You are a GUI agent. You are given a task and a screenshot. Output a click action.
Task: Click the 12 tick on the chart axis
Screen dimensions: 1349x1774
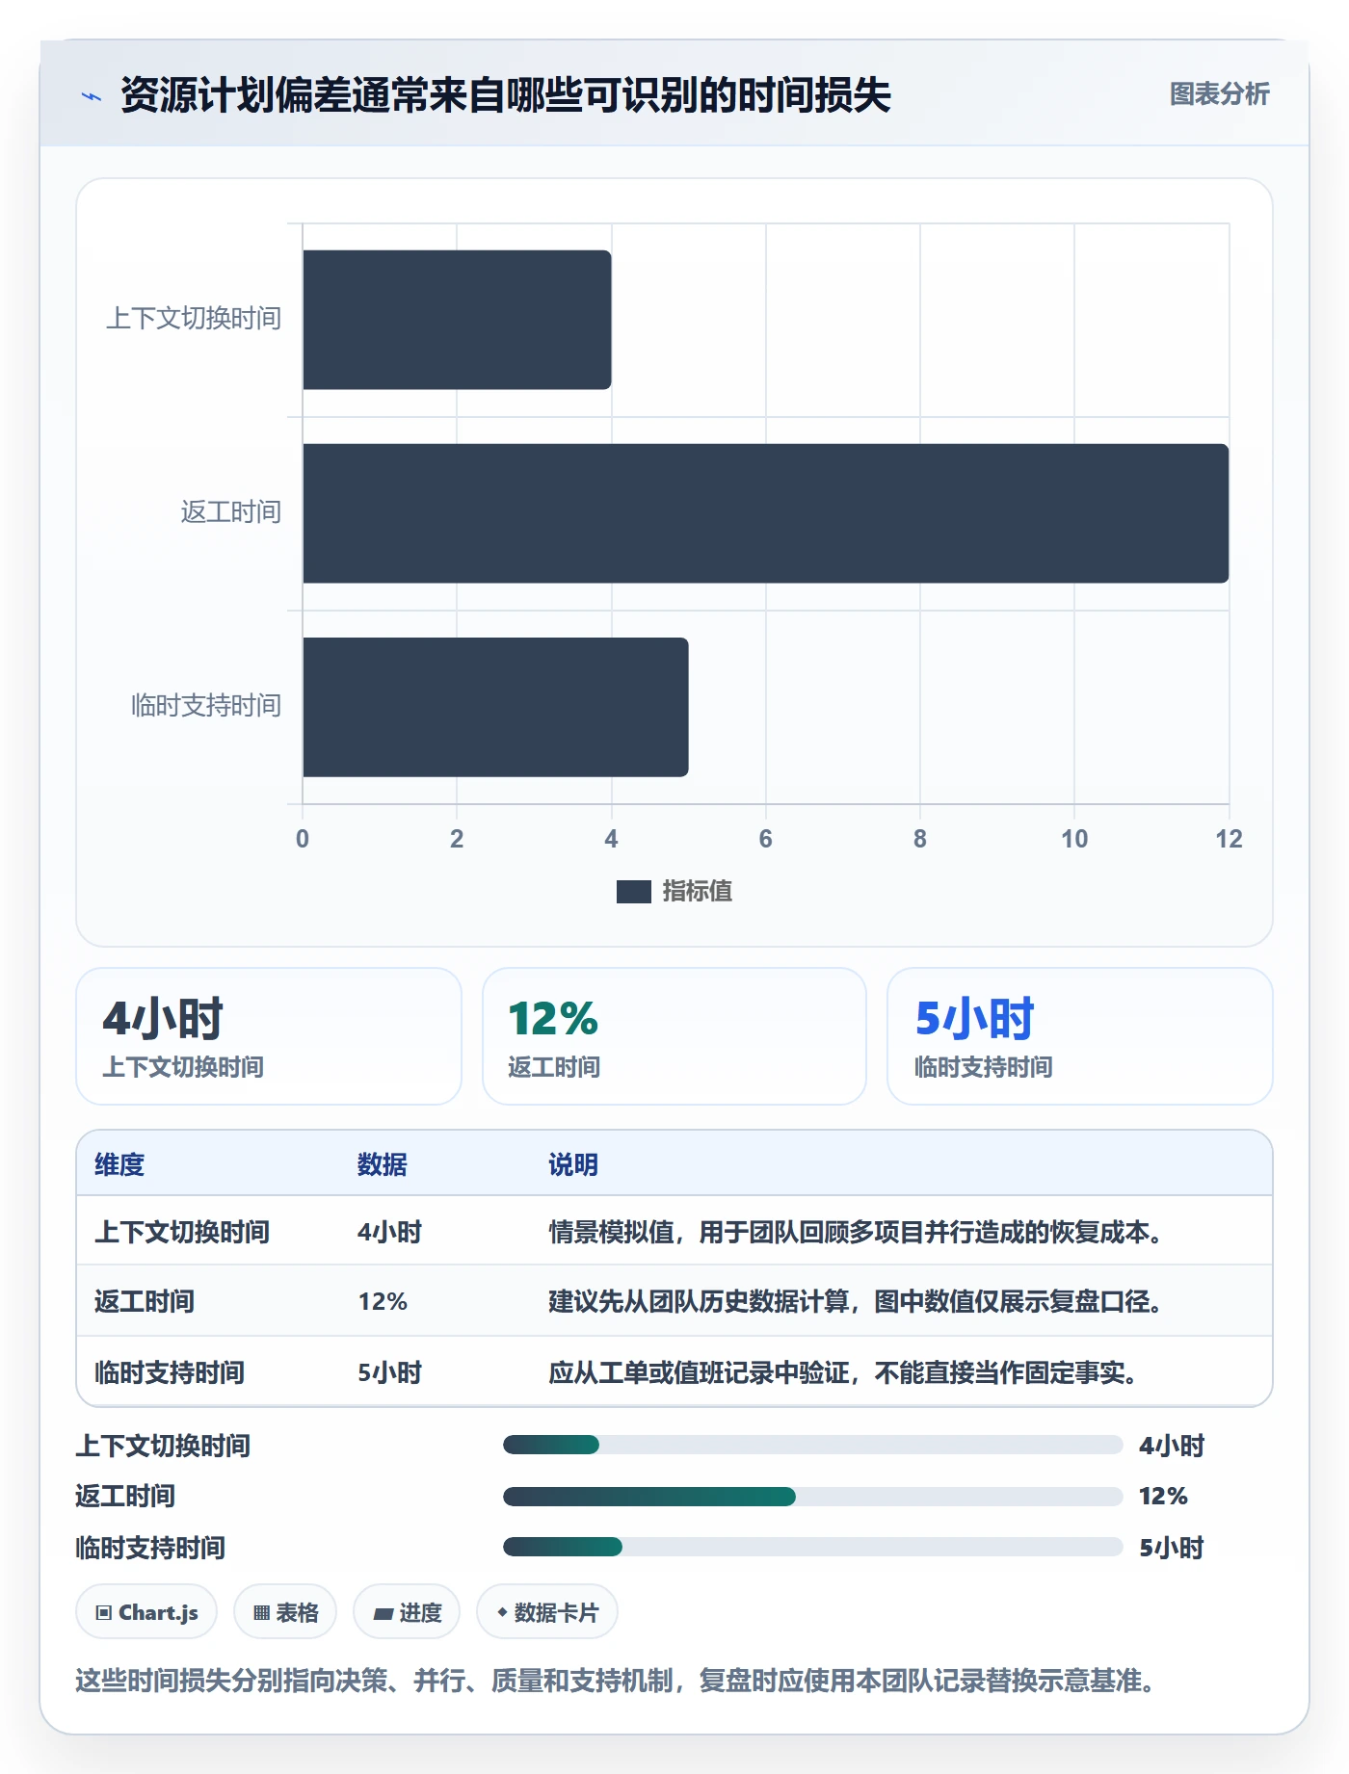click(1229, 839)
